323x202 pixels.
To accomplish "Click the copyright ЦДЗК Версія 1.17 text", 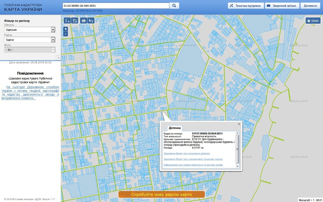I will [x=30, y=199].
